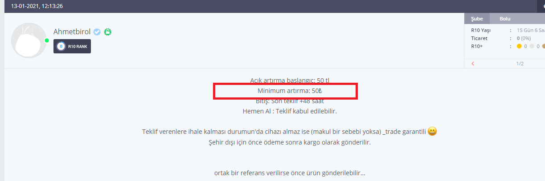This screenshot has width=545, height=181.
Task: Click the green online status dot
Action: click(x=47, y=40)
